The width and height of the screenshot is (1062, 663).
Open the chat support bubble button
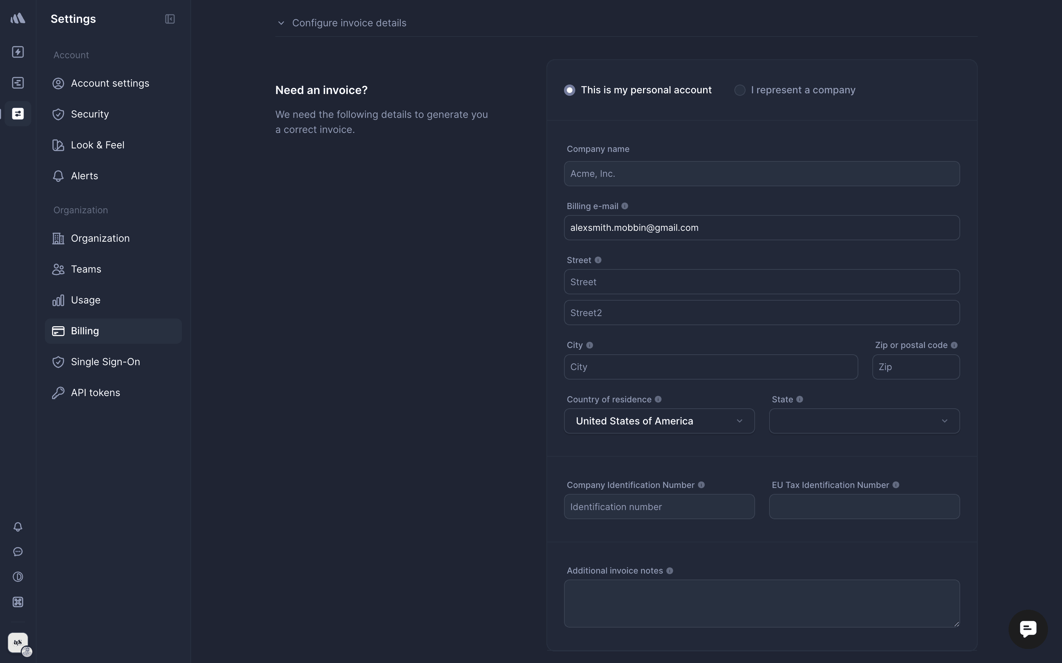click(1028, 629)
